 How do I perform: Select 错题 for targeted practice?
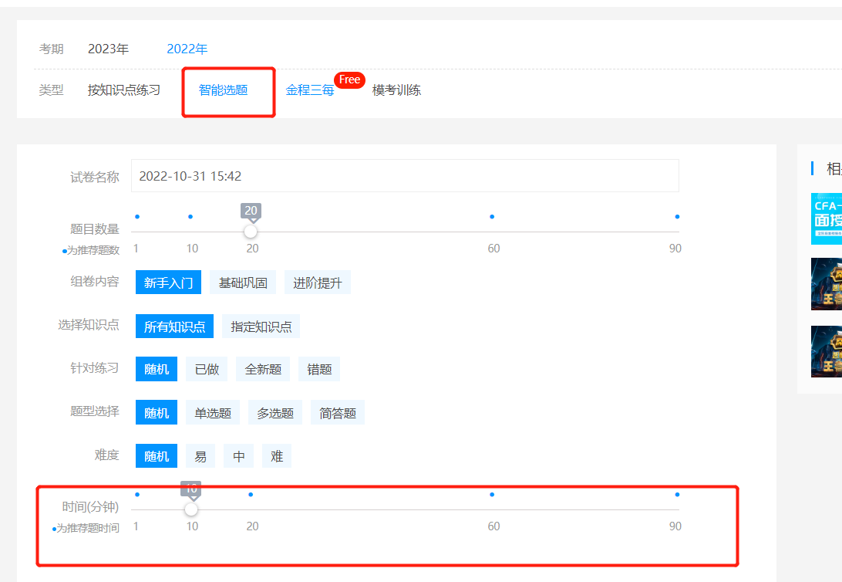[319, 370]
